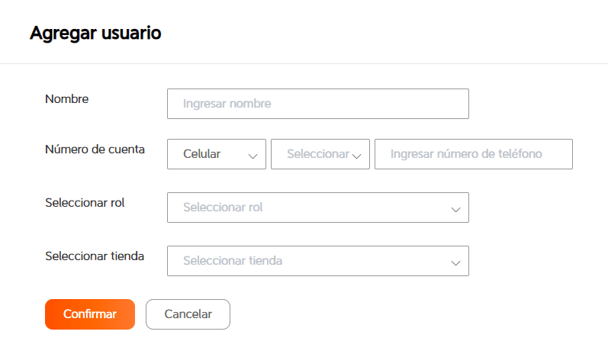Click the 'Seleccionar tienda' placeholder text in the field
This screenshot has height=354, width=608.
pyautogui.click(x=233, y=261)
